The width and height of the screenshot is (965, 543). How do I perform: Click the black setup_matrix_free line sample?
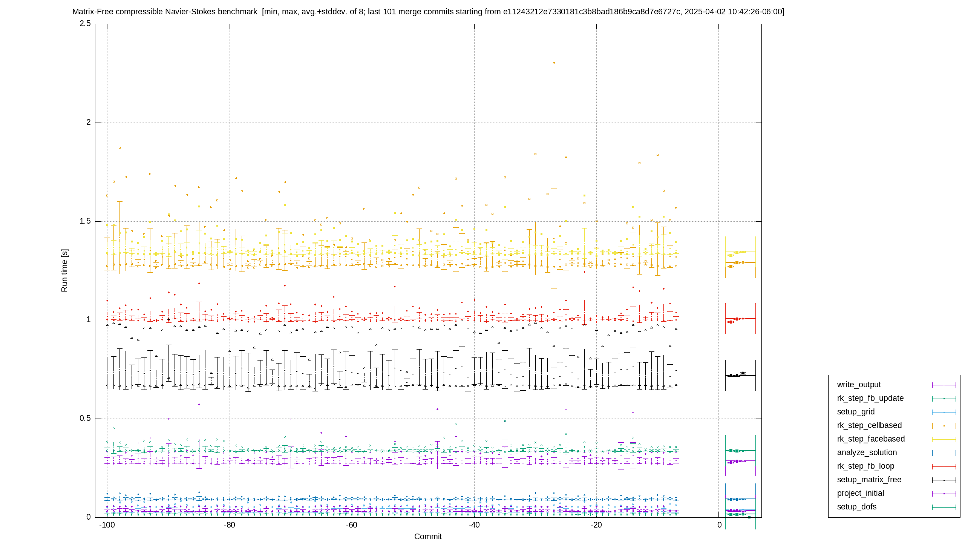(x=944, y=480)
